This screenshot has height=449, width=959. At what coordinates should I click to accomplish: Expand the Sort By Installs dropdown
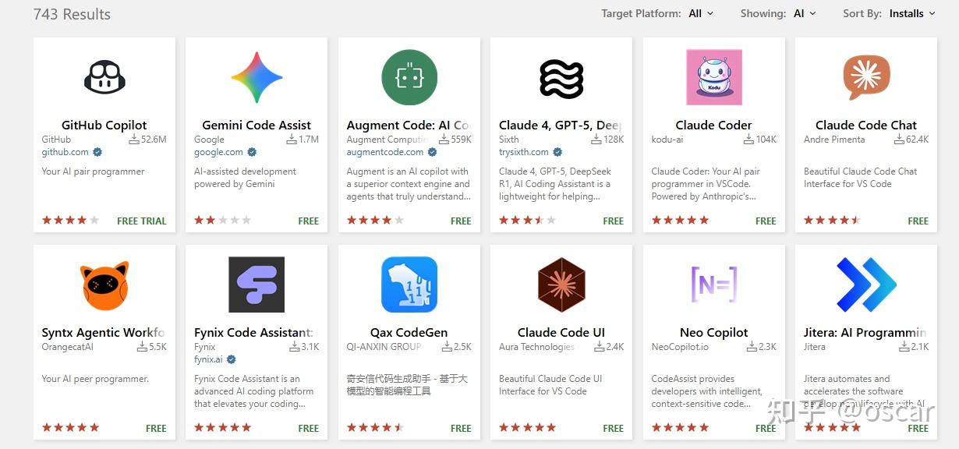[x=912, y=13]
